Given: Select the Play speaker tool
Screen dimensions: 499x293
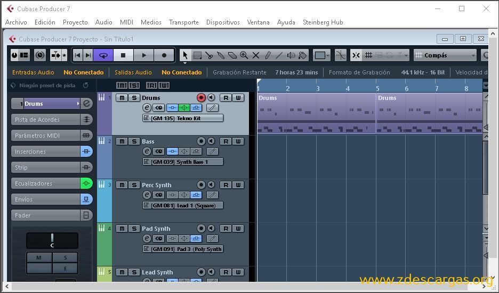Looking at the screenshot, I should coord(291,55).
